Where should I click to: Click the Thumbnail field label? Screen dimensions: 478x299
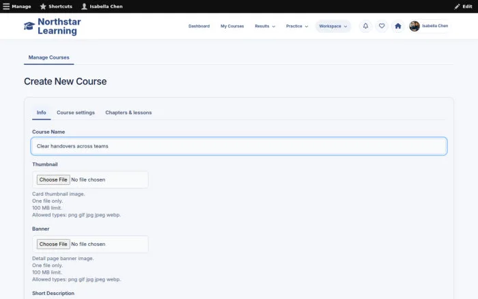[x=45, y=165]
